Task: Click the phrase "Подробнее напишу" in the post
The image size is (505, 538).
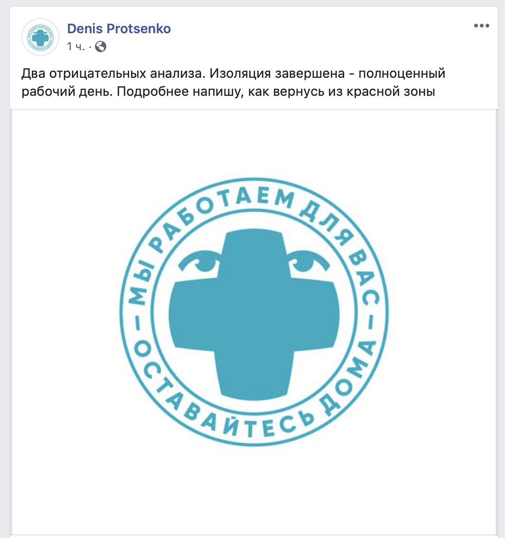Action: (x=180, y=92)
